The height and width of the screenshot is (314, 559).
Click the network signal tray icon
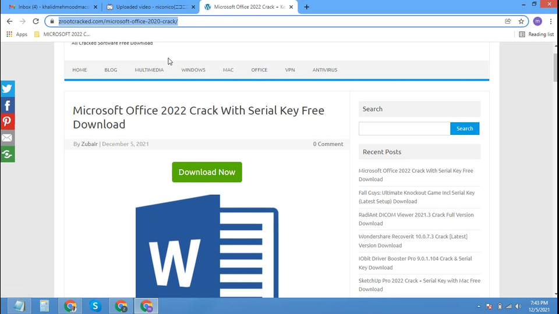tap(509, 306)
